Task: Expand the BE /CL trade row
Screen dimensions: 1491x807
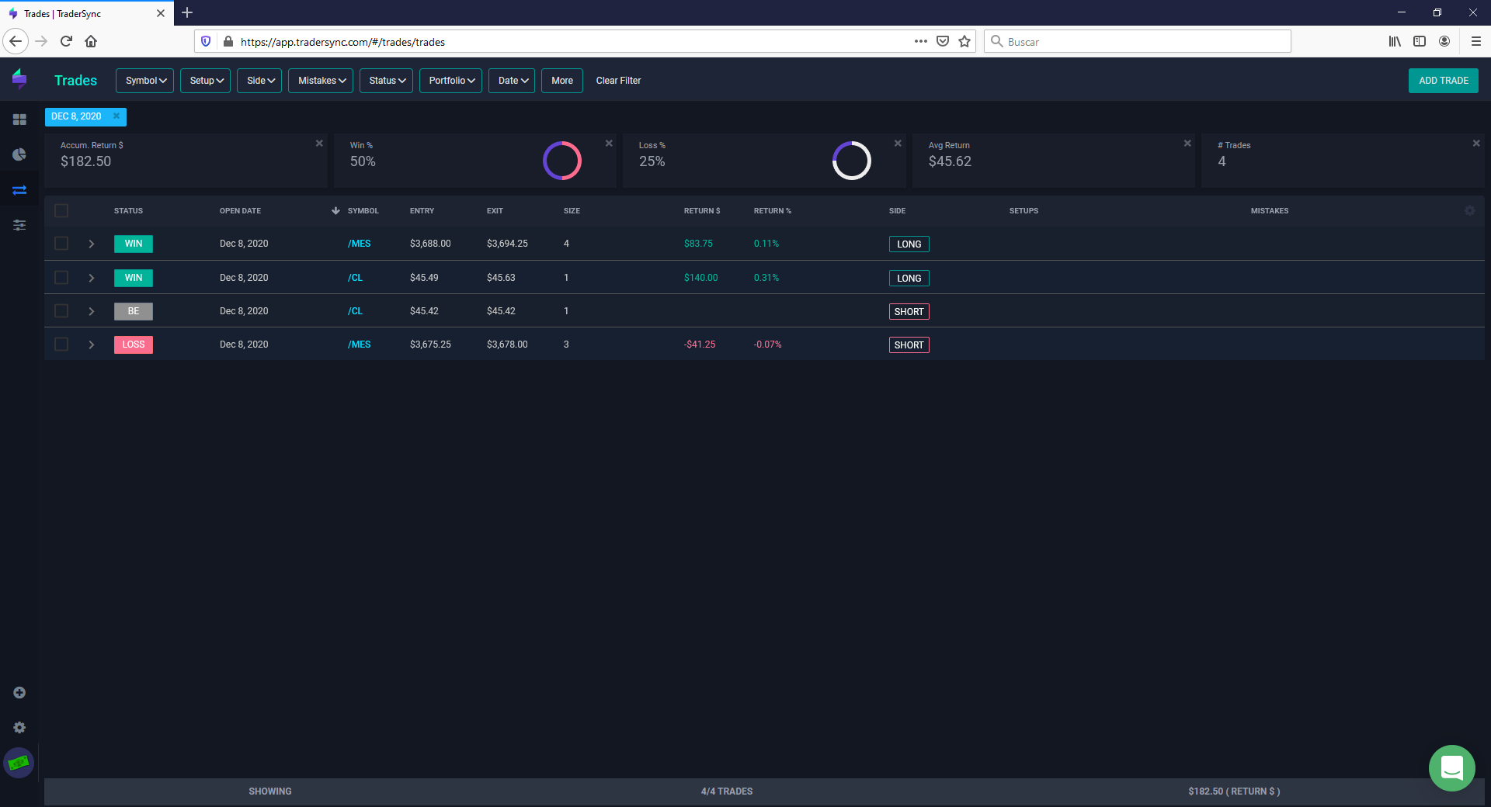Action: click(91, 311)
